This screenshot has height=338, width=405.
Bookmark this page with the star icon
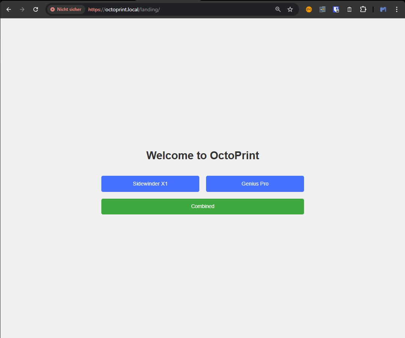click(290, 9)
